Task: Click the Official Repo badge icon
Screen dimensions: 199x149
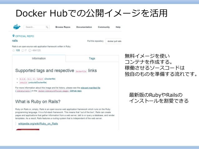Action: tap(13, 36)
